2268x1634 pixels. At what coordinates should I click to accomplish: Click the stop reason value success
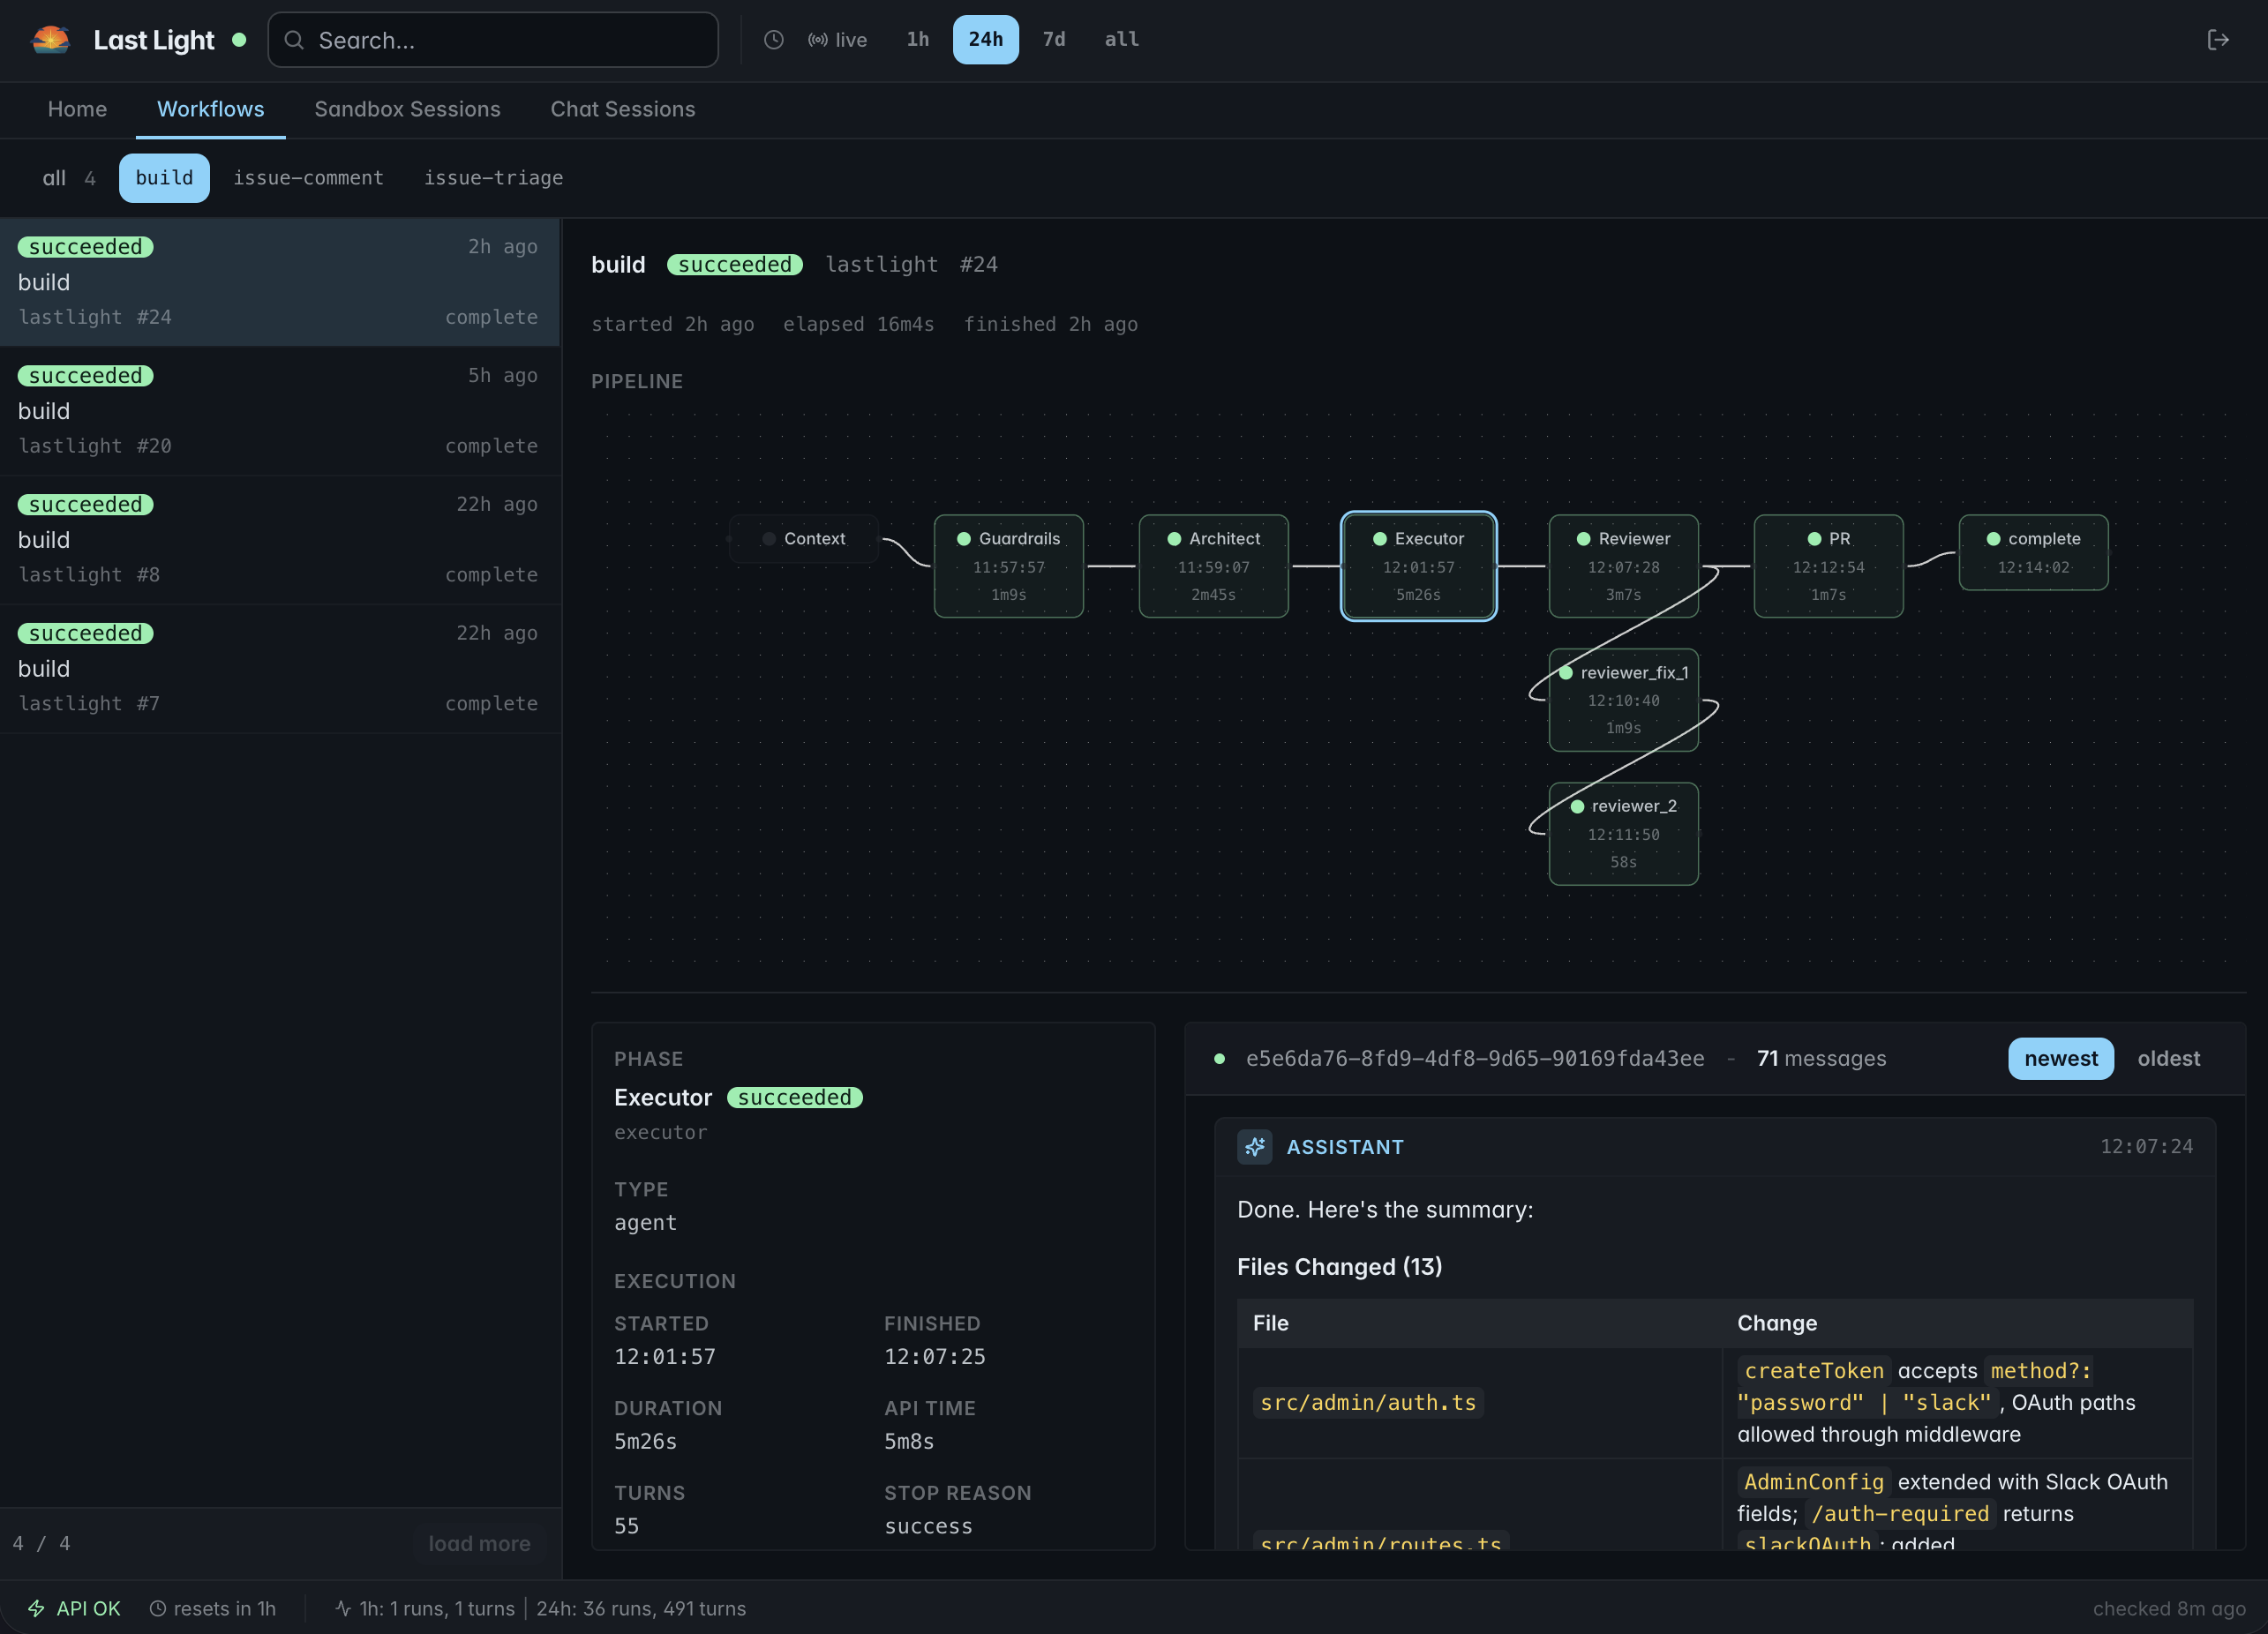click(928, 1526)
